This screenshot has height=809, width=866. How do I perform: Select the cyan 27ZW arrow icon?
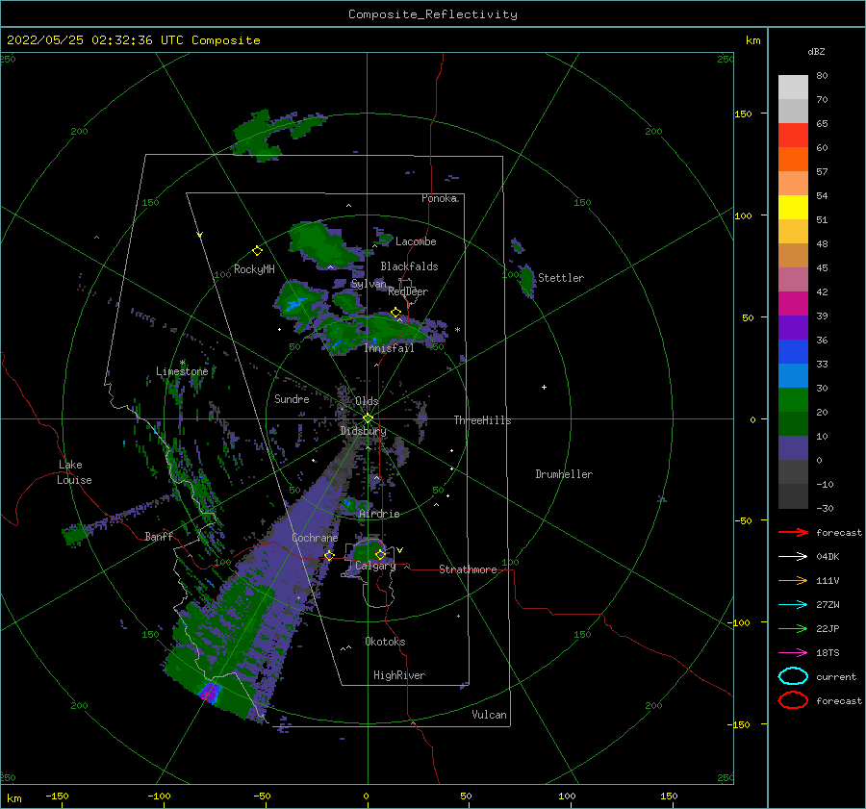point(793,605)
